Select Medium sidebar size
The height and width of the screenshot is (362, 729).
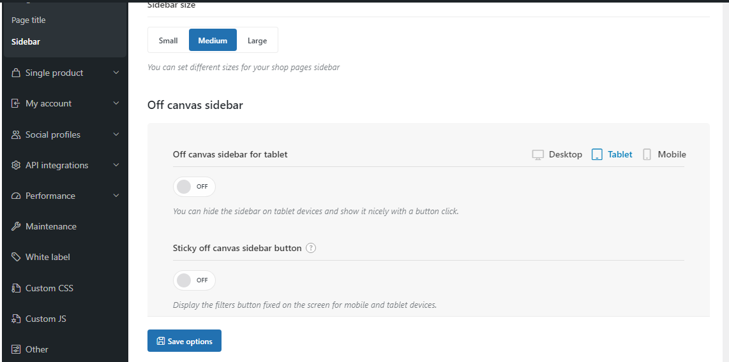[213, 40]
